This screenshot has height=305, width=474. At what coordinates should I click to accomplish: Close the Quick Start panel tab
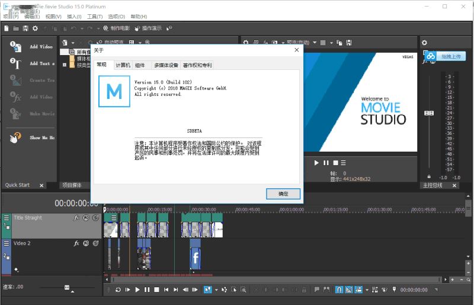[41, 185]
